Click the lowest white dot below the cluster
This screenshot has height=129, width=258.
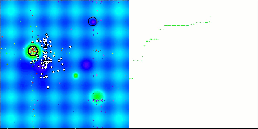pyautogui.click(x=48, y=87)
